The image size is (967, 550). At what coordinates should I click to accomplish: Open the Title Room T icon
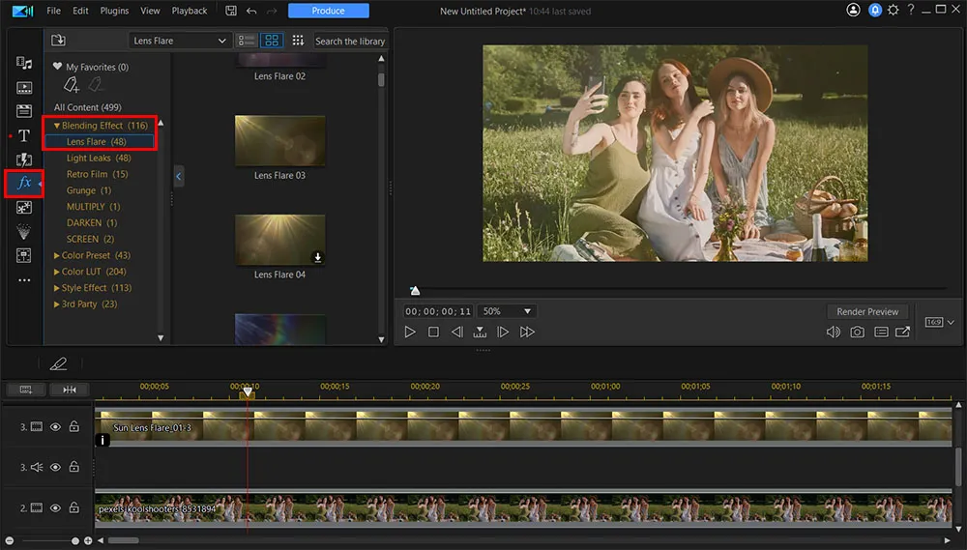coord(24,135)
